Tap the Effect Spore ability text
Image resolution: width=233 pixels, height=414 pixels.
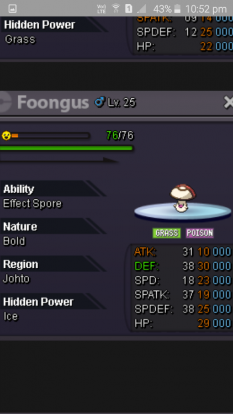pos(32,204)
